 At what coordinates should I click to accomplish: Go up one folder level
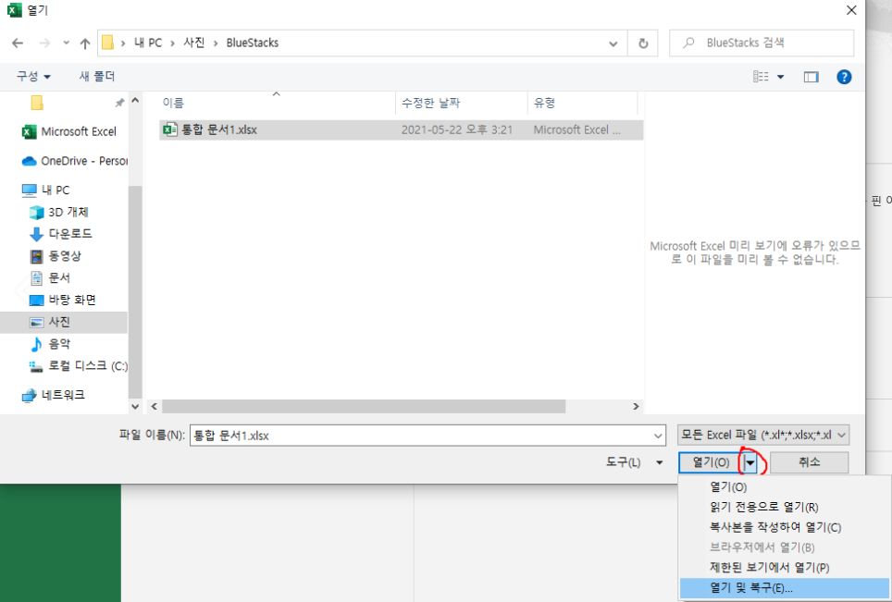tap(85, 43)
